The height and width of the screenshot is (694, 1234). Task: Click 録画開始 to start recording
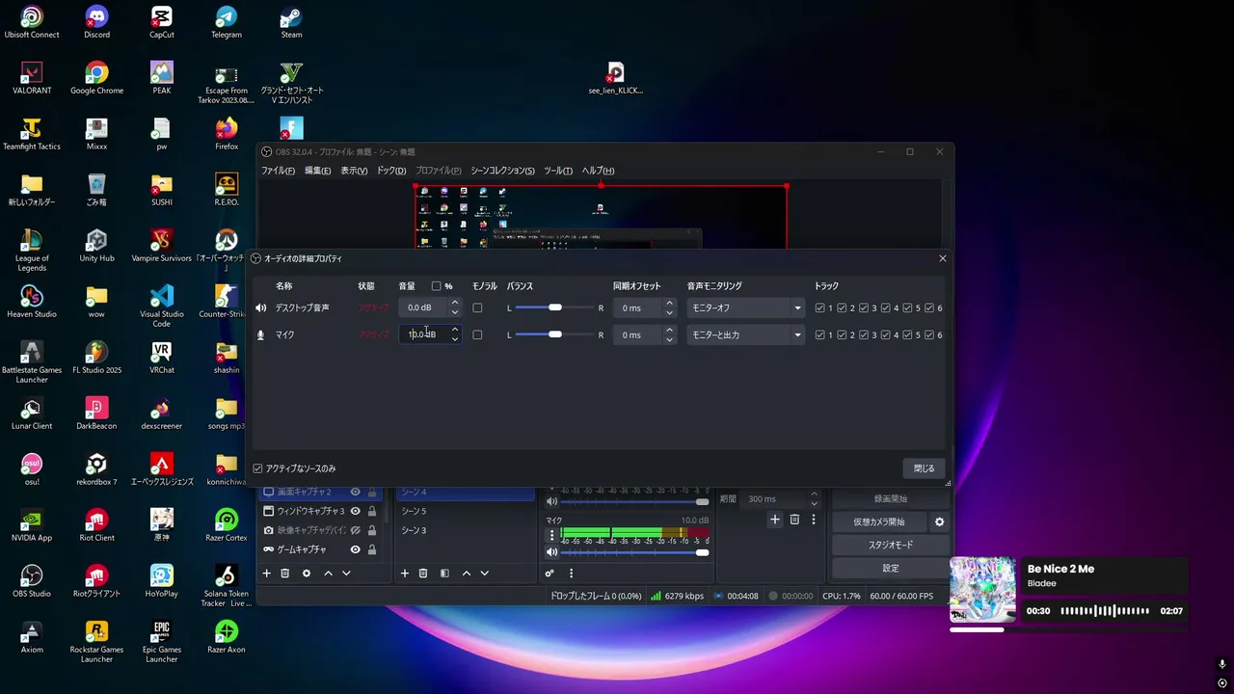(x=891, y=499)
